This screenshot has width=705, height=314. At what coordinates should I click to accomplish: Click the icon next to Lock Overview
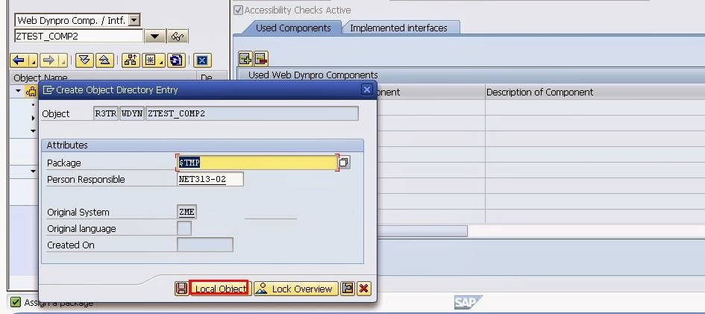pyautogui.click(x=348, y=289)
